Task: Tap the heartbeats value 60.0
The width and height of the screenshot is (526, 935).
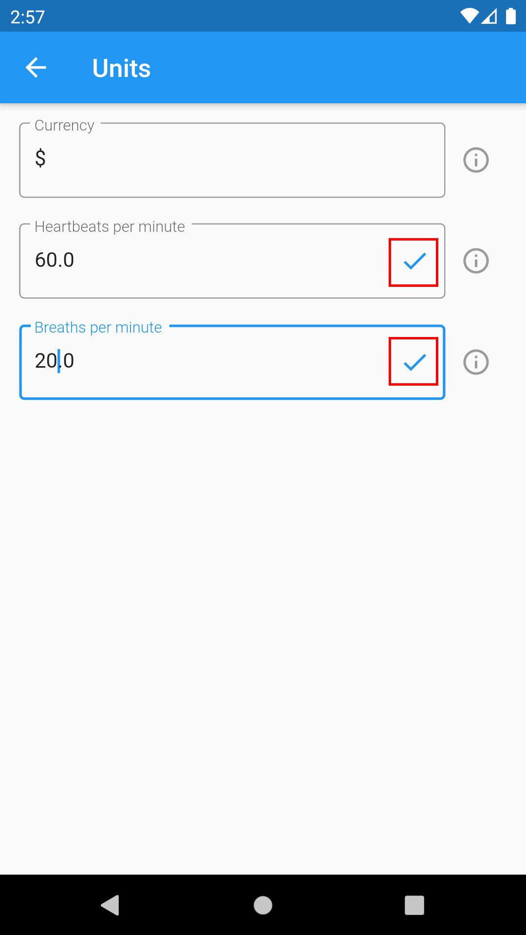Action: (55, 260)
